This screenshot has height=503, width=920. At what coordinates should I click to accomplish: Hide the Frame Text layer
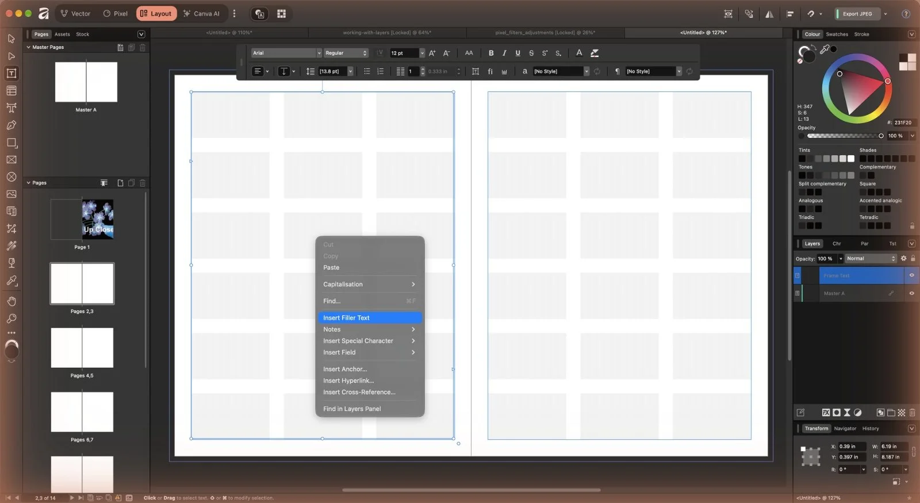(911, 275)
